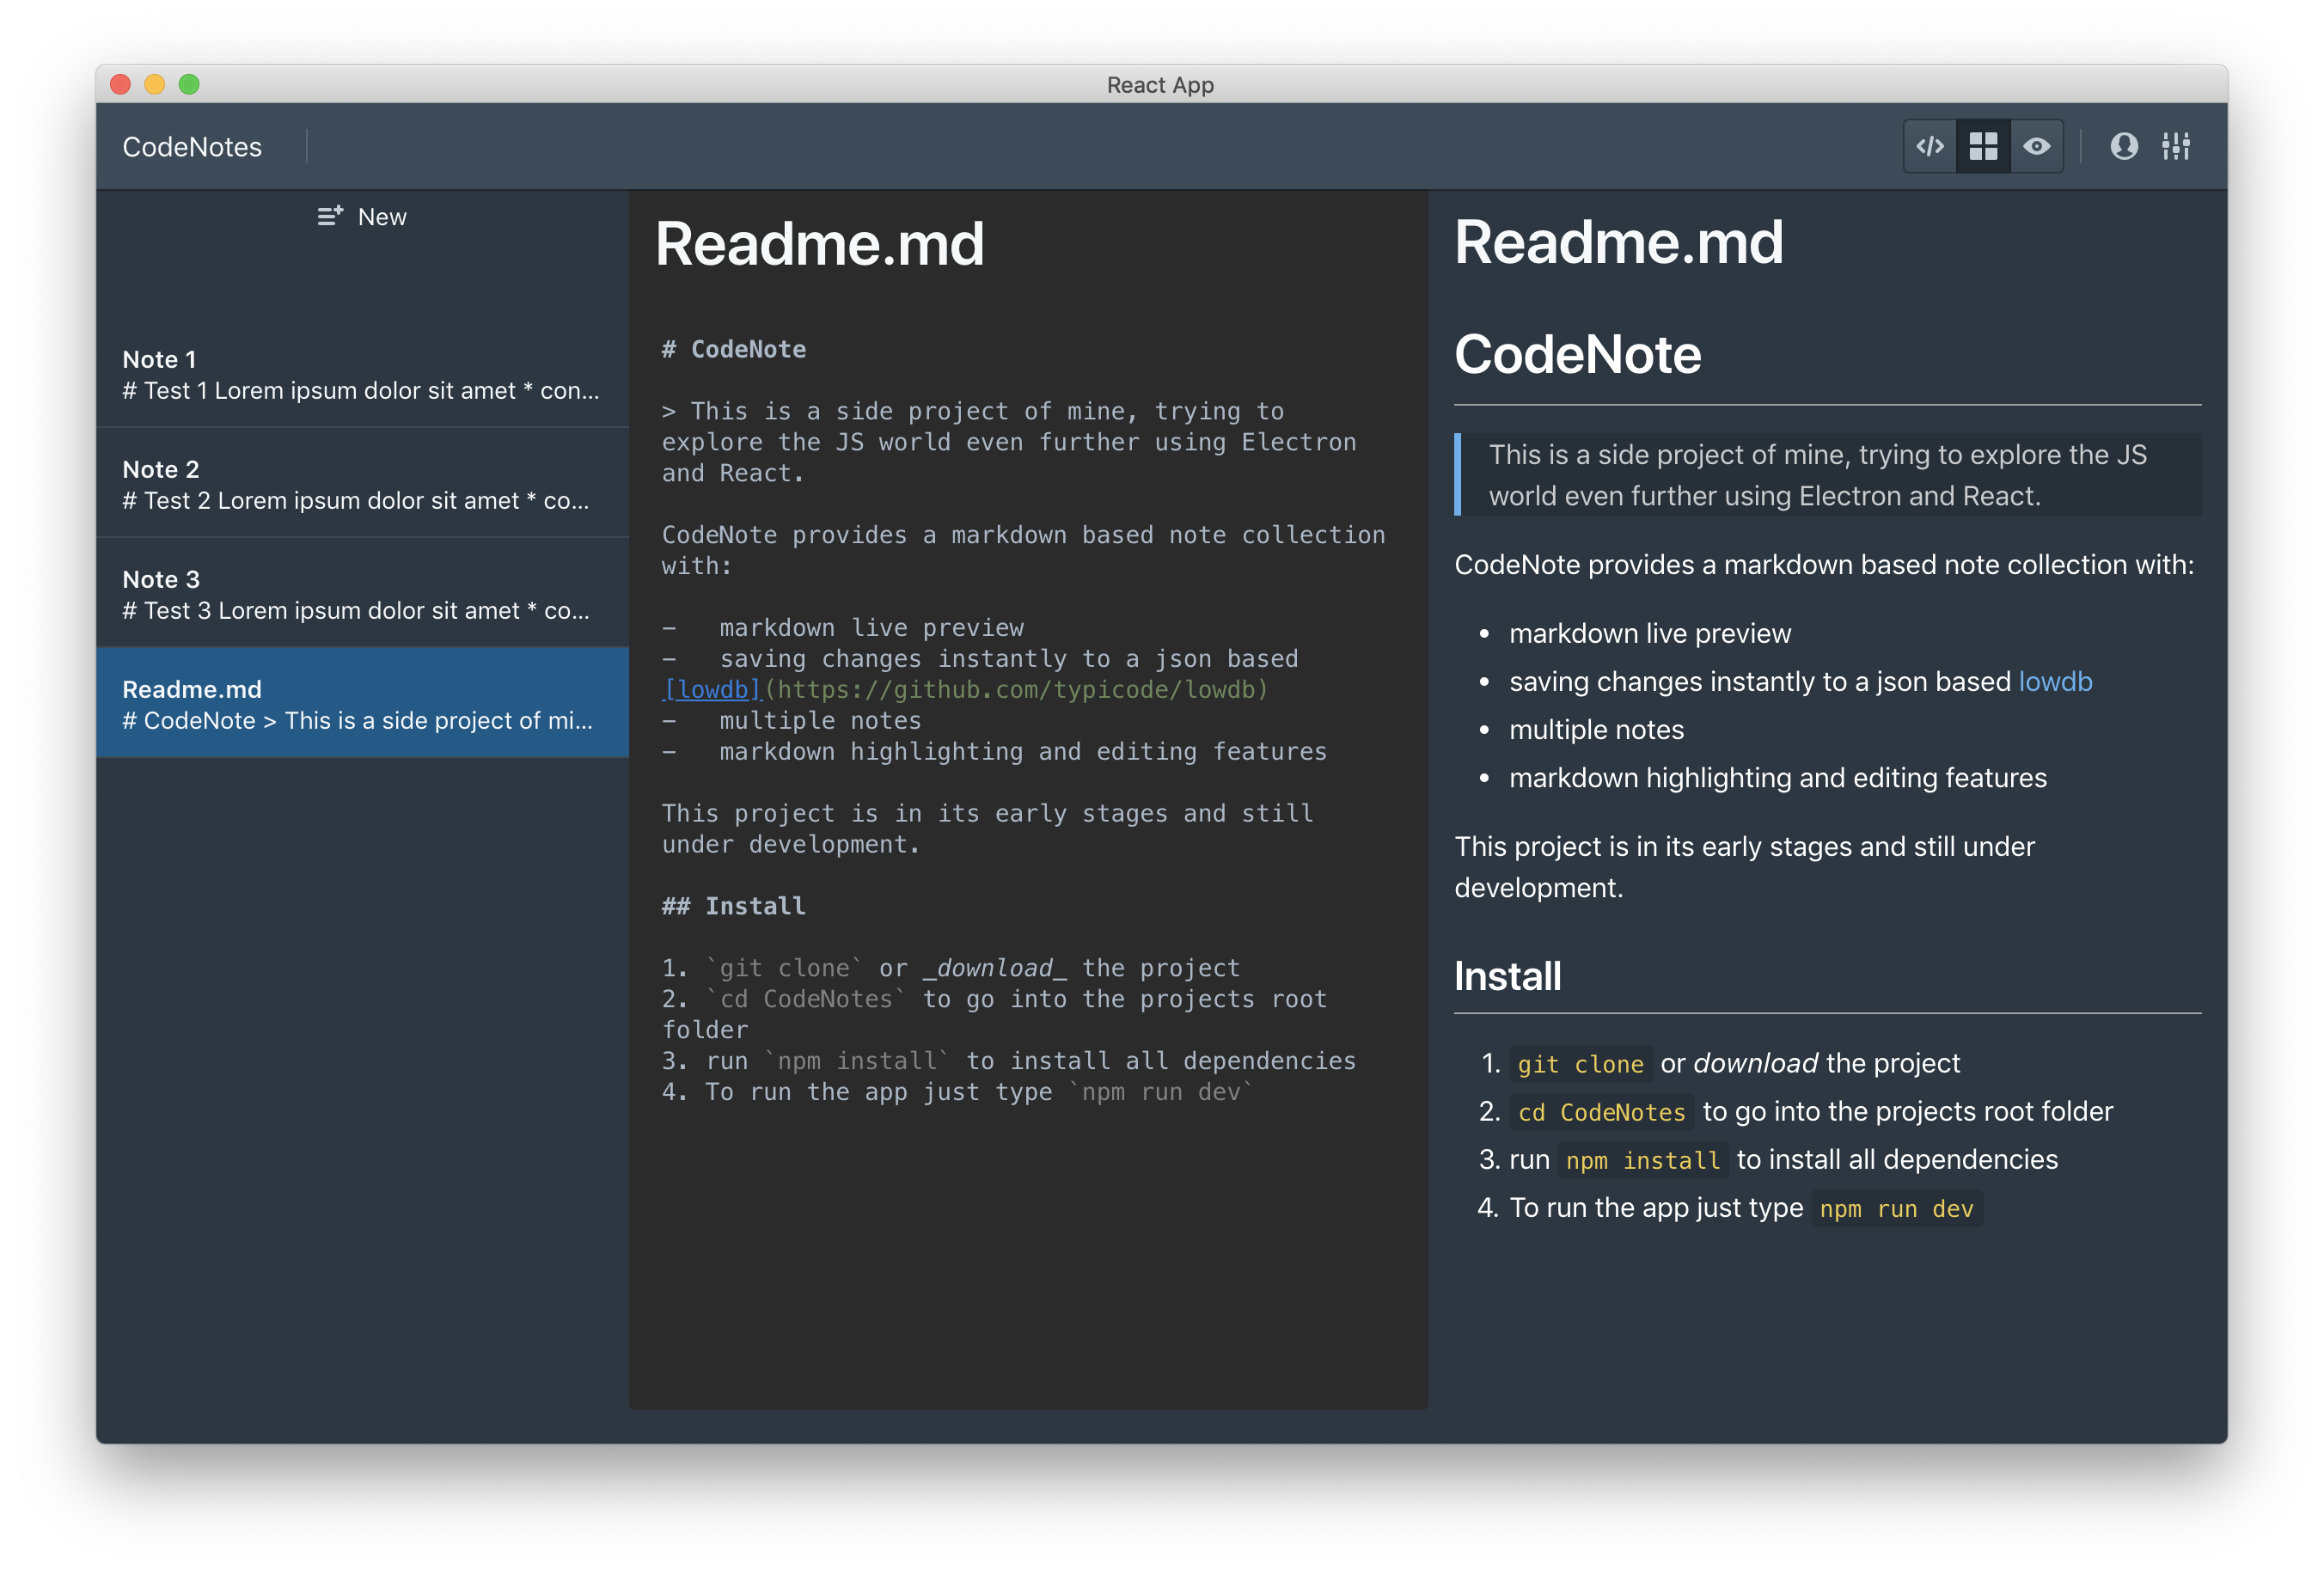Click the green macOS fullscreen button
2324x1571 pixels.
coord(189,84)
